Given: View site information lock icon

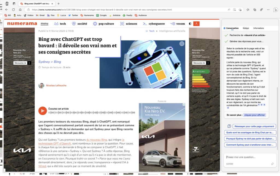Looking at the screenshot, I should 28,10.
